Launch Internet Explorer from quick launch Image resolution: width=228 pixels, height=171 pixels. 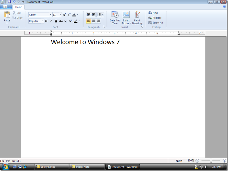click(25, 167)
